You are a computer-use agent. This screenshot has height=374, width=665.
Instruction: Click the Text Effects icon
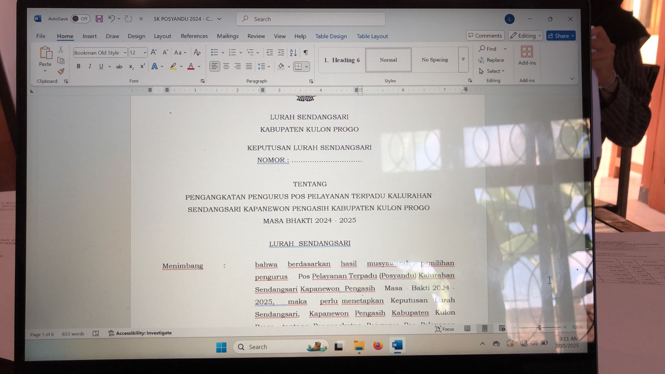point(154,66)
